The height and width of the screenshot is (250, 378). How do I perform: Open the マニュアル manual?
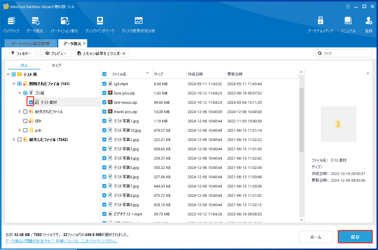[x=348, y=25]
